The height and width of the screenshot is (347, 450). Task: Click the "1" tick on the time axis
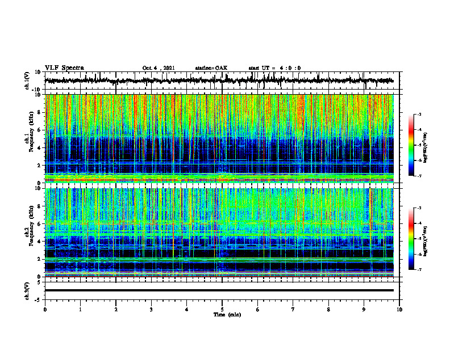coord(80,310)
